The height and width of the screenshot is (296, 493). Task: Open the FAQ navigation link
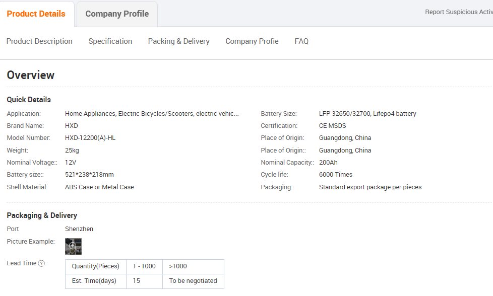301,41
